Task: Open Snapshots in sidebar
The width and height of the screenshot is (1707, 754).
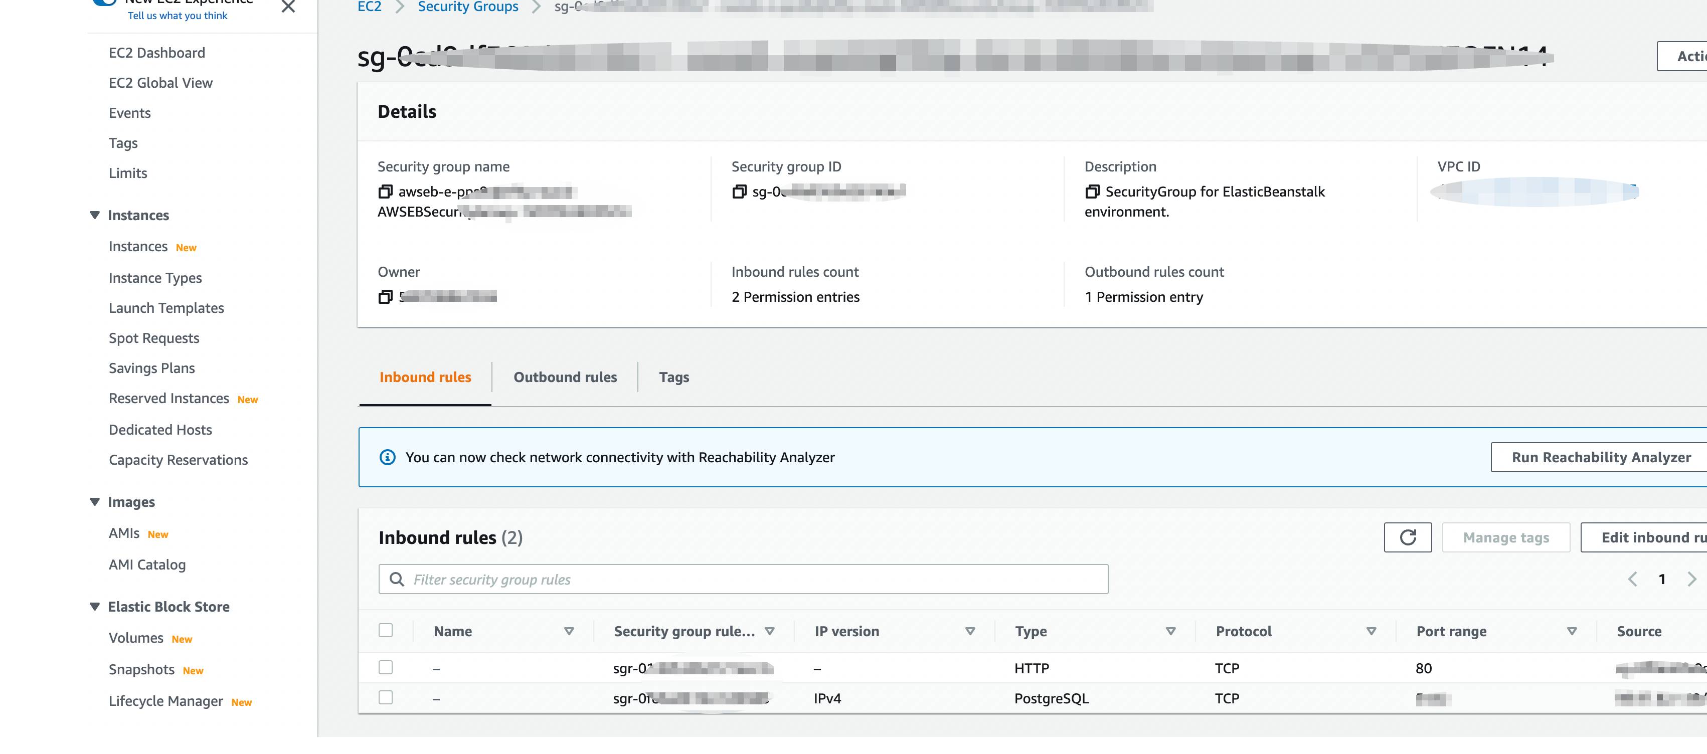Action: [142, 669]
